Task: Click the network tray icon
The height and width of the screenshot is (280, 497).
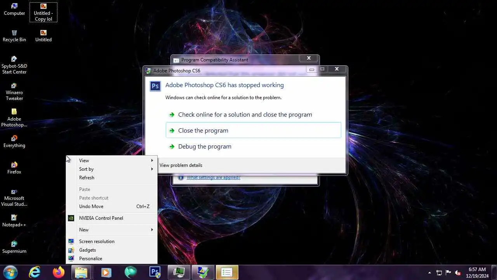Action: tap(439, 273)
